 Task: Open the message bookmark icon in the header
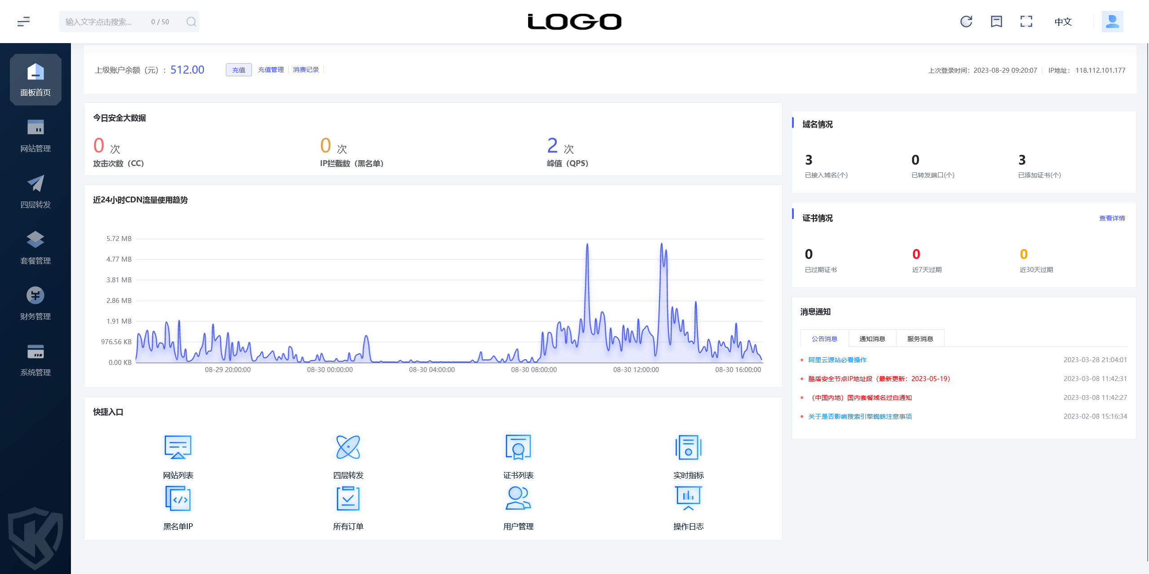point(996,22)
